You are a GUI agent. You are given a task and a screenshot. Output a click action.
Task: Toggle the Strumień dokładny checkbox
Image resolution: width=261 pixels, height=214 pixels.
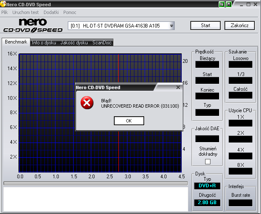point(208,161)
